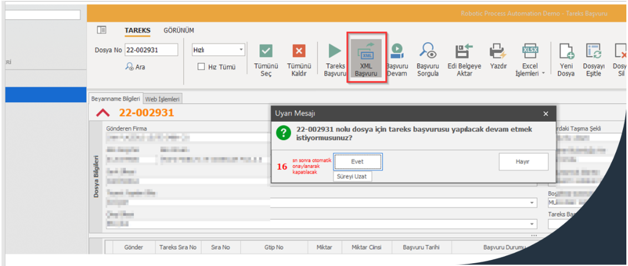Click the Başvuru Durumu column header
Screen dimensions: 628x266
504,247
